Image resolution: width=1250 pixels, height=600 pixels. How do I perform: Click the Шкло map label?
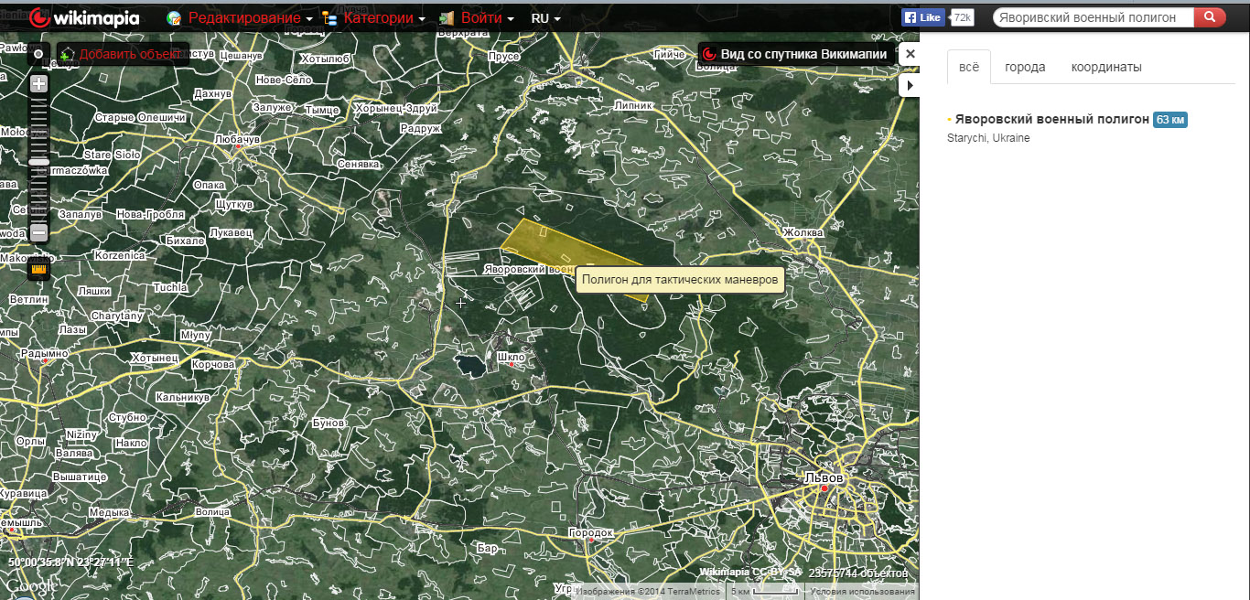pyautogui.click(x=511, y=357)
